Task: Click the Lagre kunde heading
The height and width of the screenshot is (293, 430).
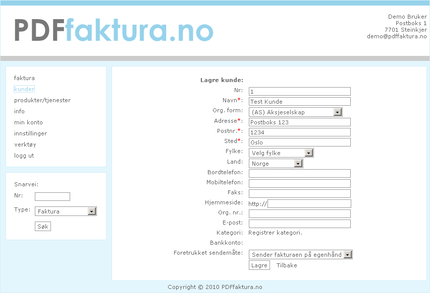Action: [x=222, y=80]
